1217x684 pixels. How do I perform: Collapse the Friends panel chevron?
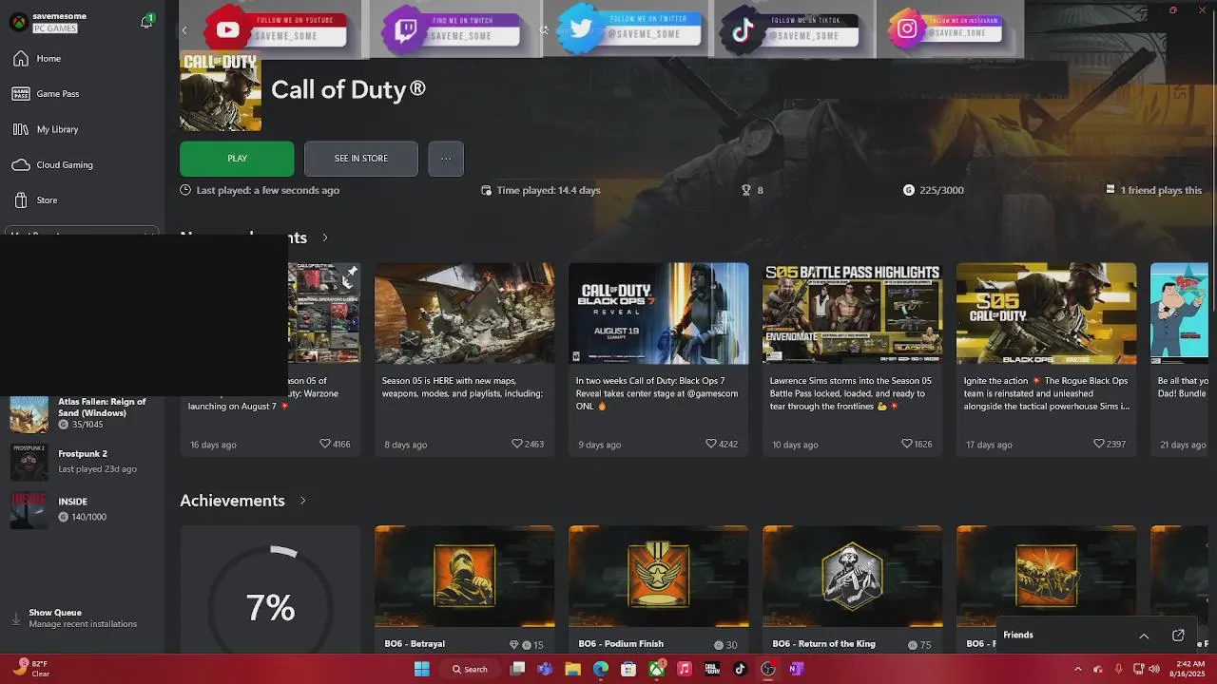click(1144, 636)
